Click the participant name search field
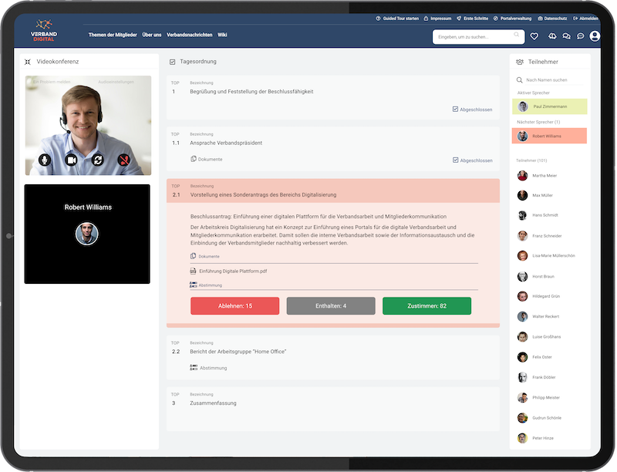 click(x=554, y=80)
